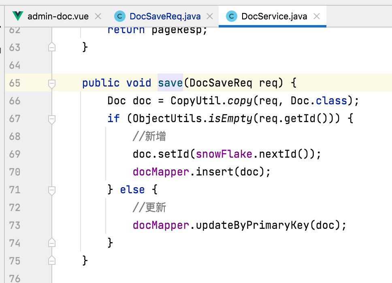
Task: Click the fold end marker at line 75
Action: [x=52, y=261]
